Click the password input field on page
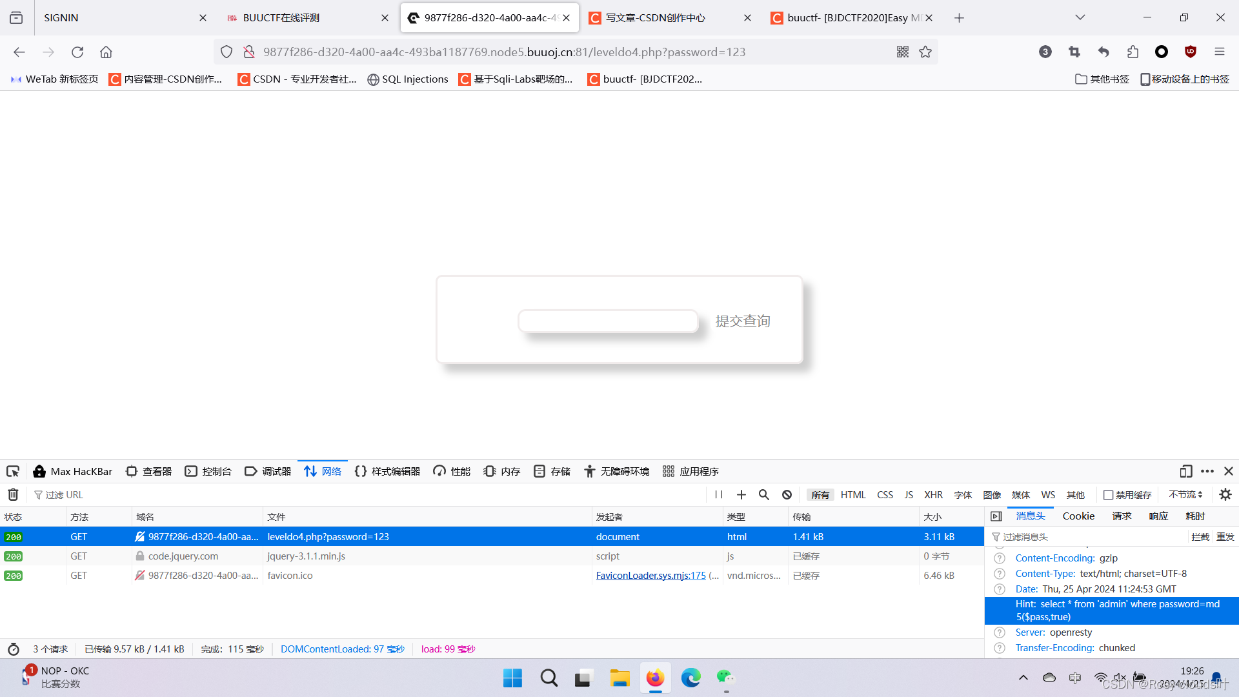The image size is (1239, 697). [x=608, y=321]
